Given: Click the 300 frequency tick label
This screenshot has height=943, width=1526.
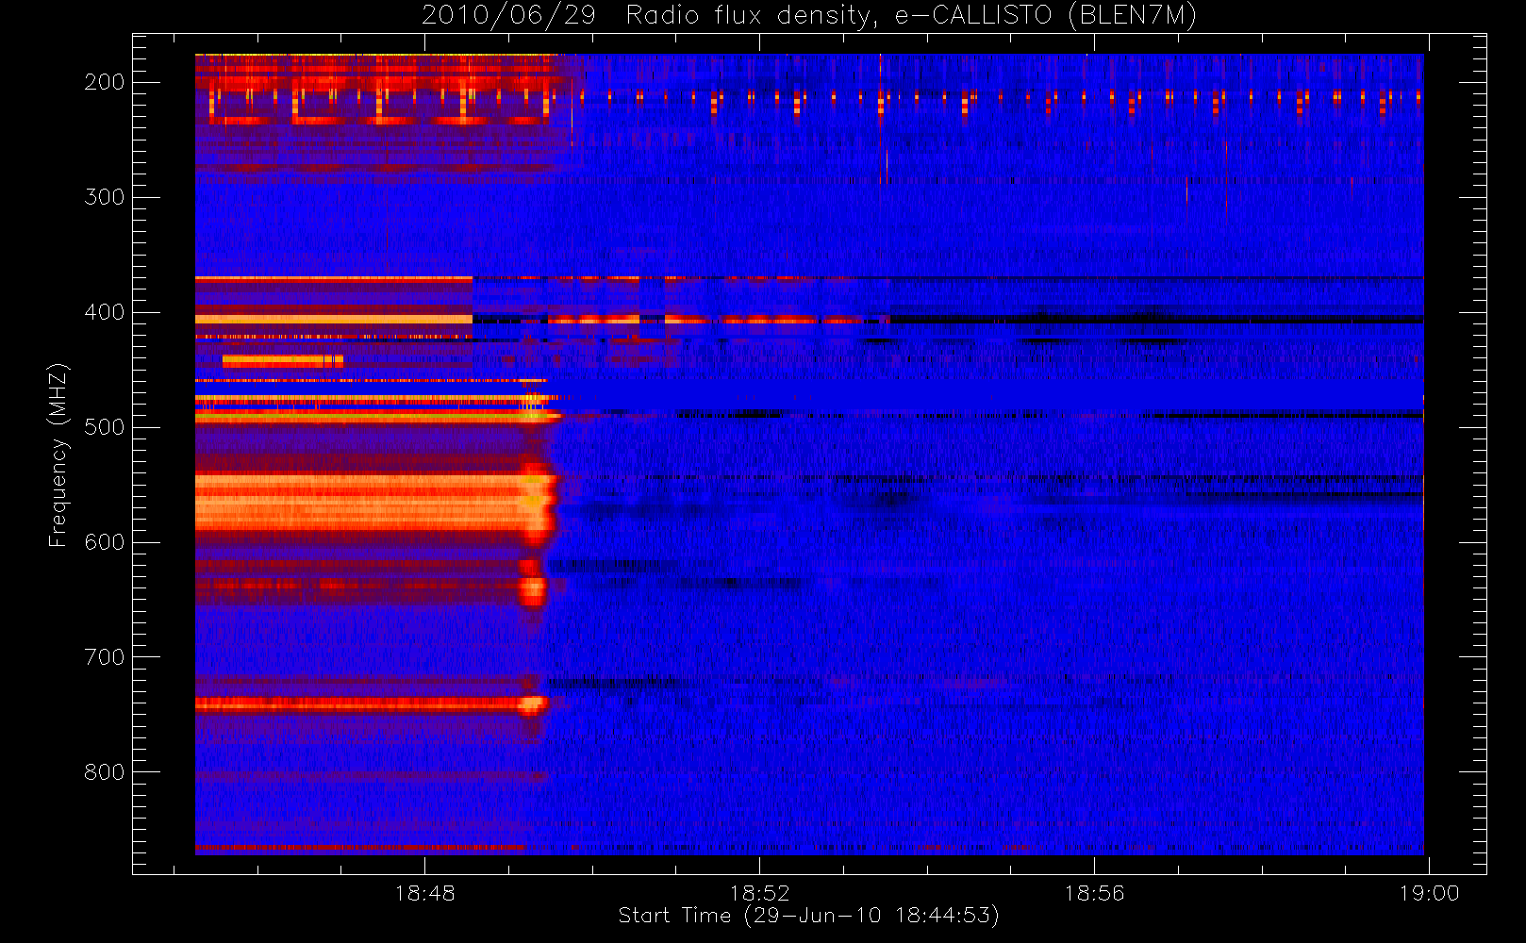Looking at the screenshot, I should (x=104, y=197).
